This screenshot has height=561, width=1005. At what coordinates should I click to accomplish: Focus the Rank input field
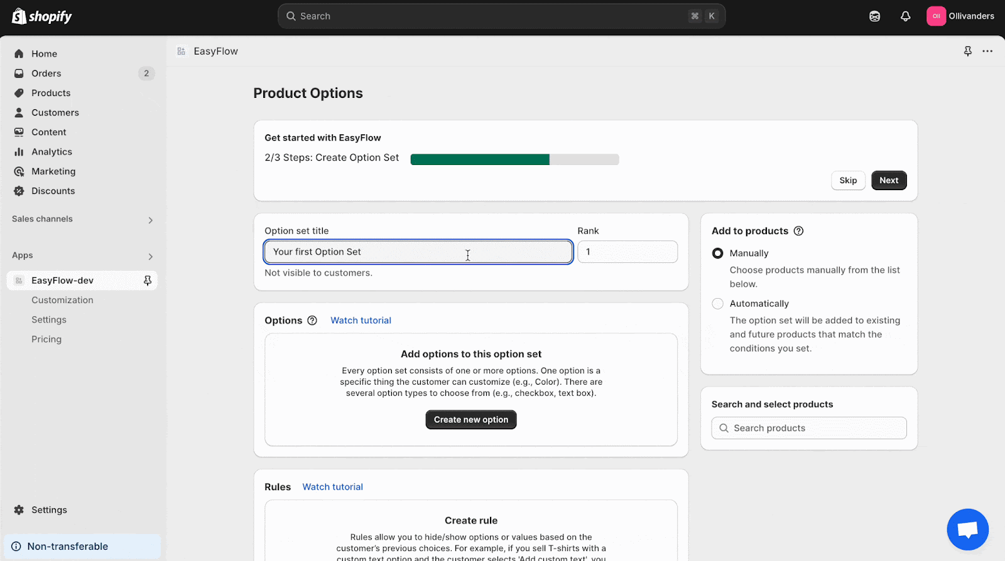(627, 252)
